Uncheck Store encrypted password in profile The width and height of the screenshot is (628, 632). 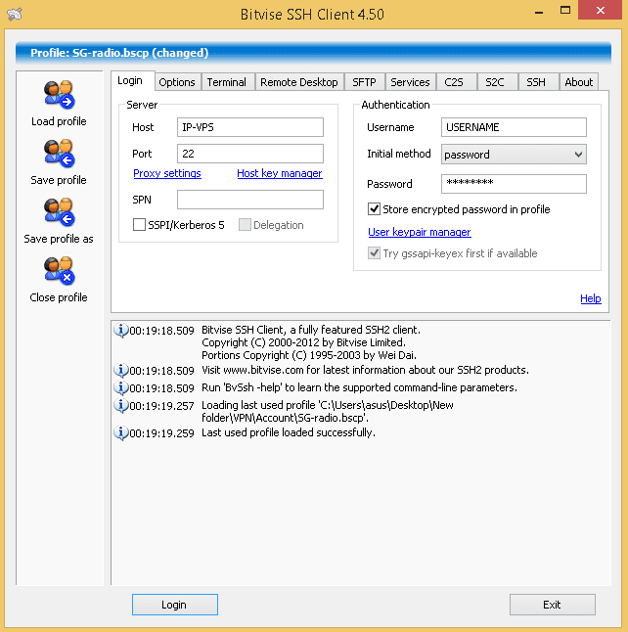374,209
